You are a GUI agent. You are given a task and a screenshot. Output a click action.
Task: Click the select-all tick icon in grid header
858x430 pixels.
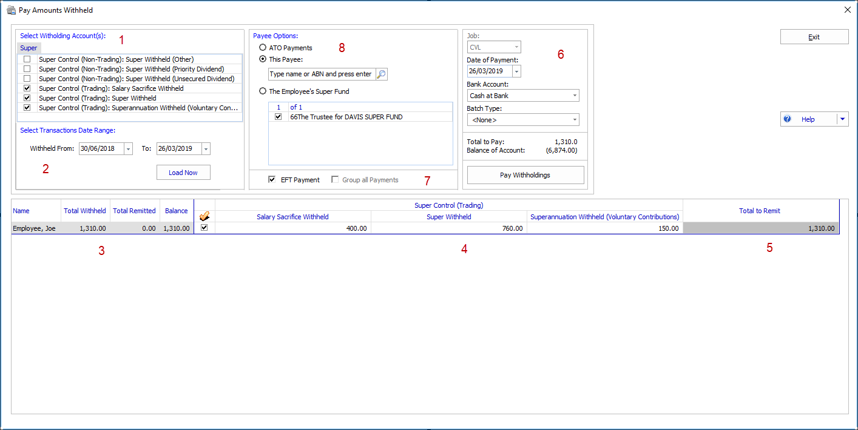pos(204,216)
